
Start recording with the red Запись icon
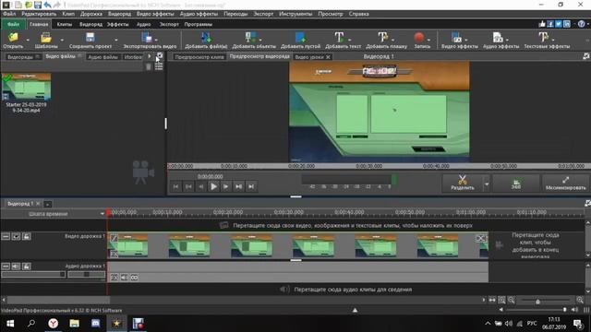(418, 37)
